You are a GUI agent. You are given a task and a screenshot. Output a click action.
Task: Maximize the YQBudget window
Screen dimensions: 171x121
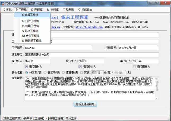coord(157,2)
